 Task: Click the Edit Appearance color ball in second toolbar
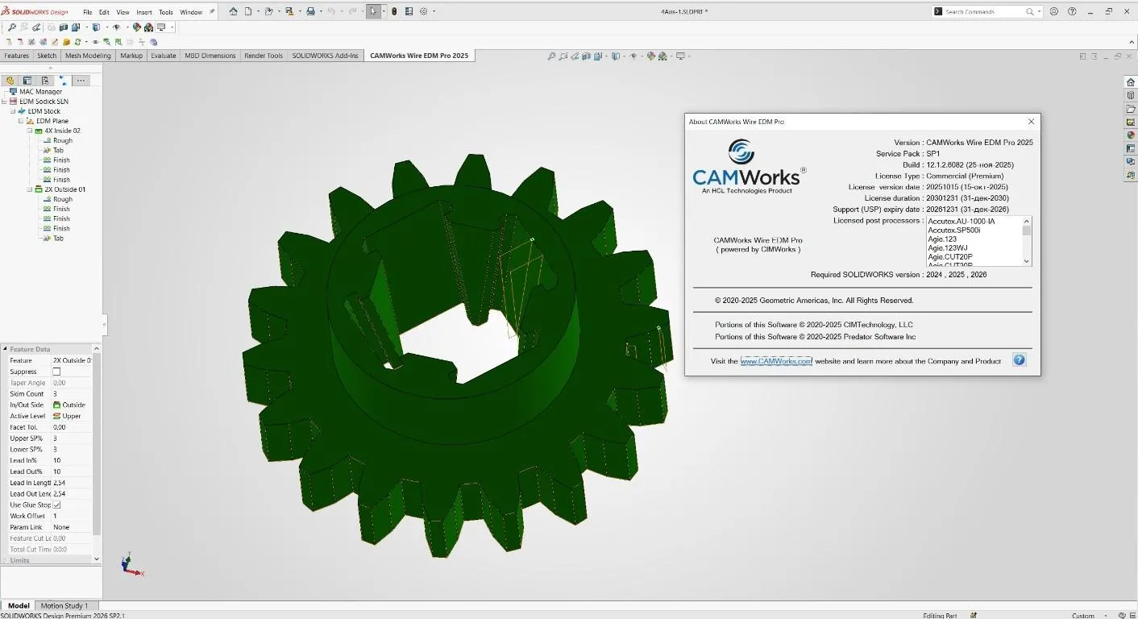point(136,27)
